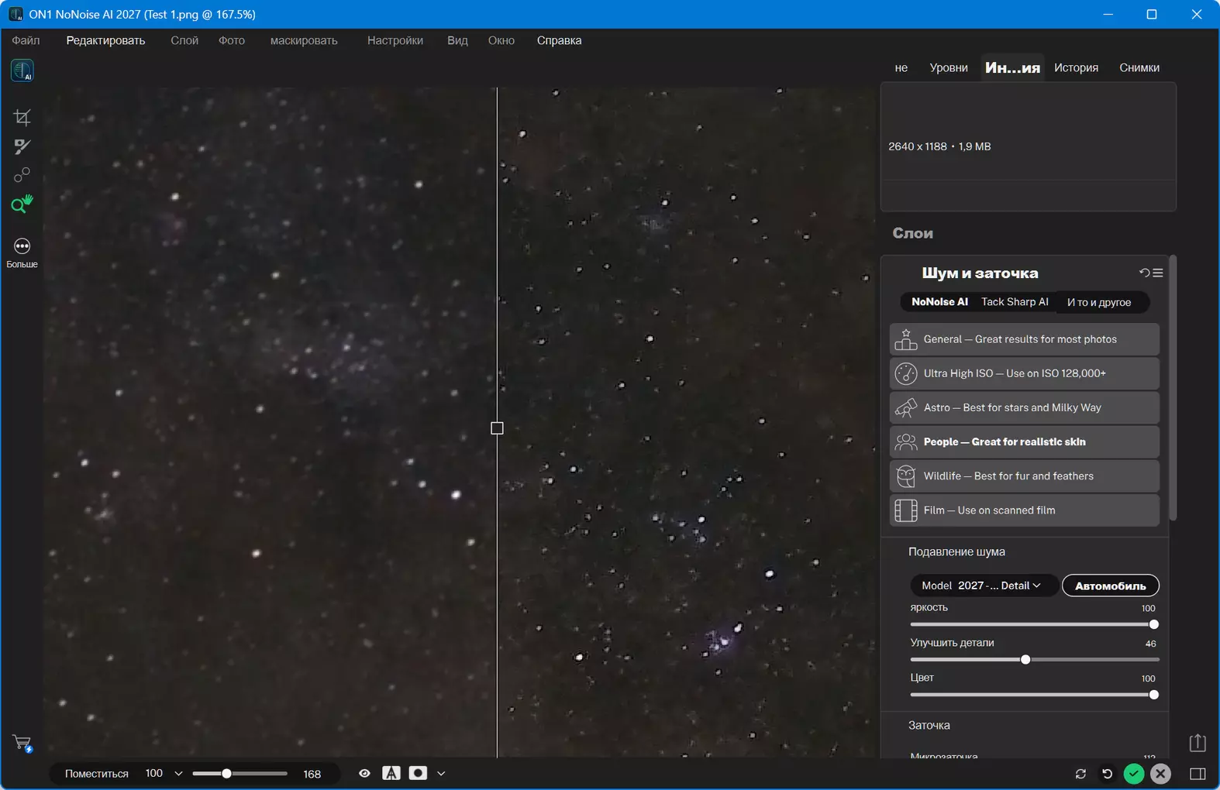Open the Справка menu
This screenshot has width=1220, height=790.
point(559,40)
